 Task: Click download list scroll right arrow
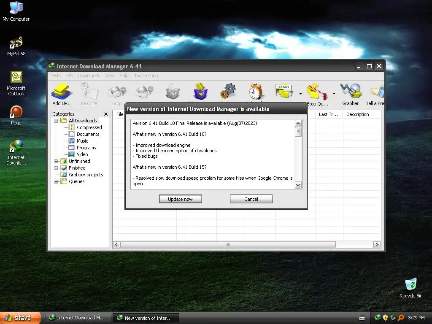pos(377,245)
